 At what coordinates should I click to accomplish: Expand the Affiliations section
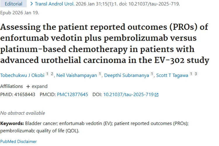pos(37,86)
